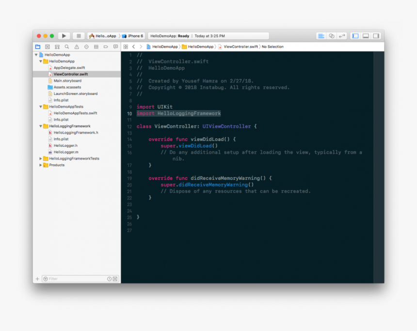Click line number 14 in the gutter
Viewport: 417px width, 331px height.
(129, 139)
